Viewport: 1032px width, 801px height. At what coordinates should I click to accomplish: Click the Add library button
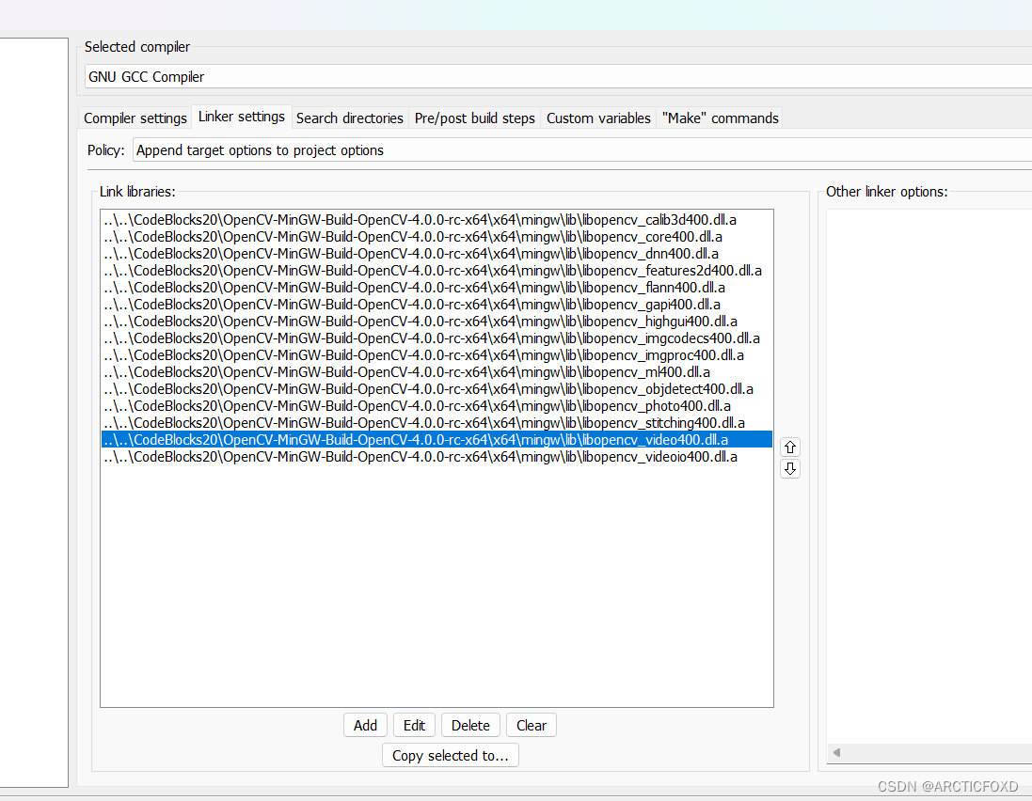(365, 726)
